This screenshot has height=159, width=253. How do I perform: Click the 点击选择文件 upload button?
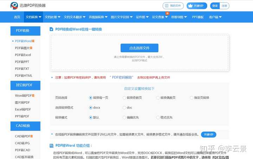coord(140,48)
